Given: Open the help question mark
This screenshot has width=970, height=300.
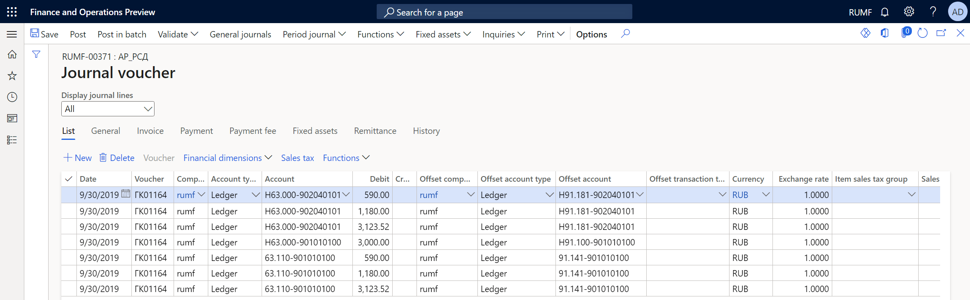Looking at the screenshot, I should [x=933, y=12].
